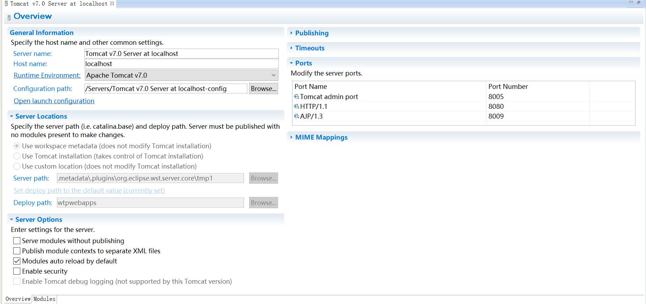Click the Deploy path text field
The image size is (646, 304).
click(x=150, y=203)
